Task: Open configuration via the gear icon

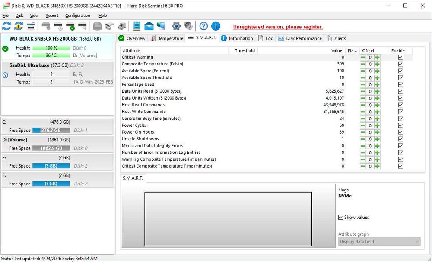Action: coord(176,26)
